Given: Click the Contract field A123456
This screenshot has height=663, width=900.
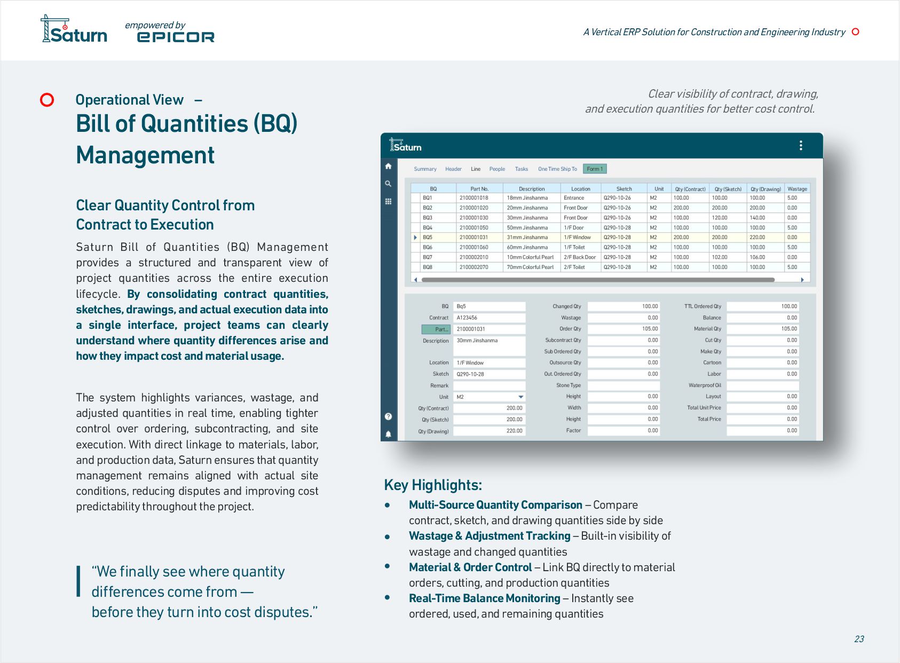Looking at the screenshot, I should tap(490, 318).
